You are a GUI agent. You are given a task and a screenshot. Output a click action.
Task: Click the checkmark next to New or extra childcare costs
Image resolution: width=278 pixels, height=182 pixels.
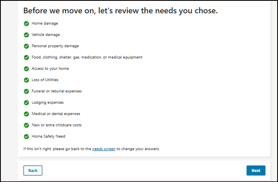click(26, 125)
